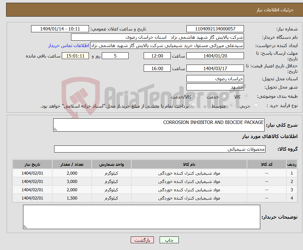Click inside the توضیحات خریدار notes box
The height and width of the screenshot is (250, 303).
pyautogui.click(x=142, y=217)
